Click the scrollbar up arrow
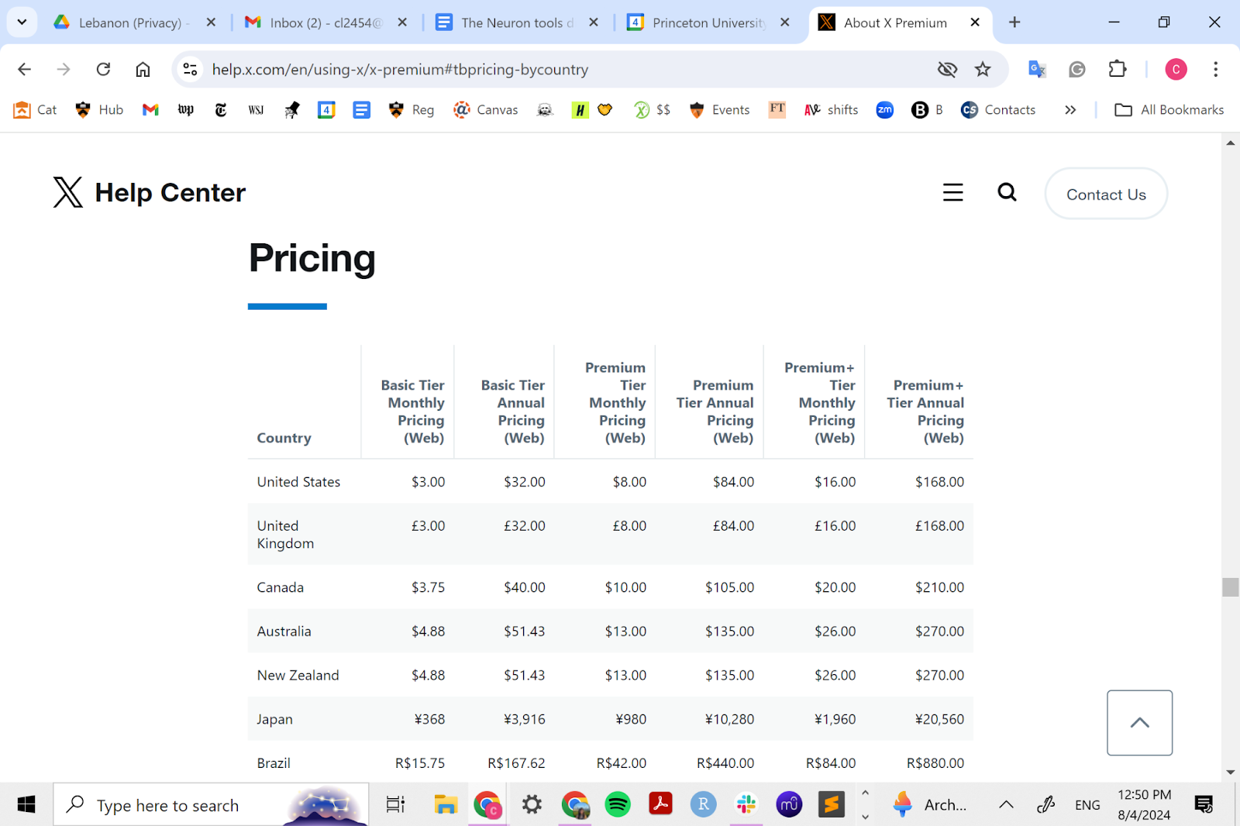This screenshot has height=826, width=1240. click(x=1230, y=143)
